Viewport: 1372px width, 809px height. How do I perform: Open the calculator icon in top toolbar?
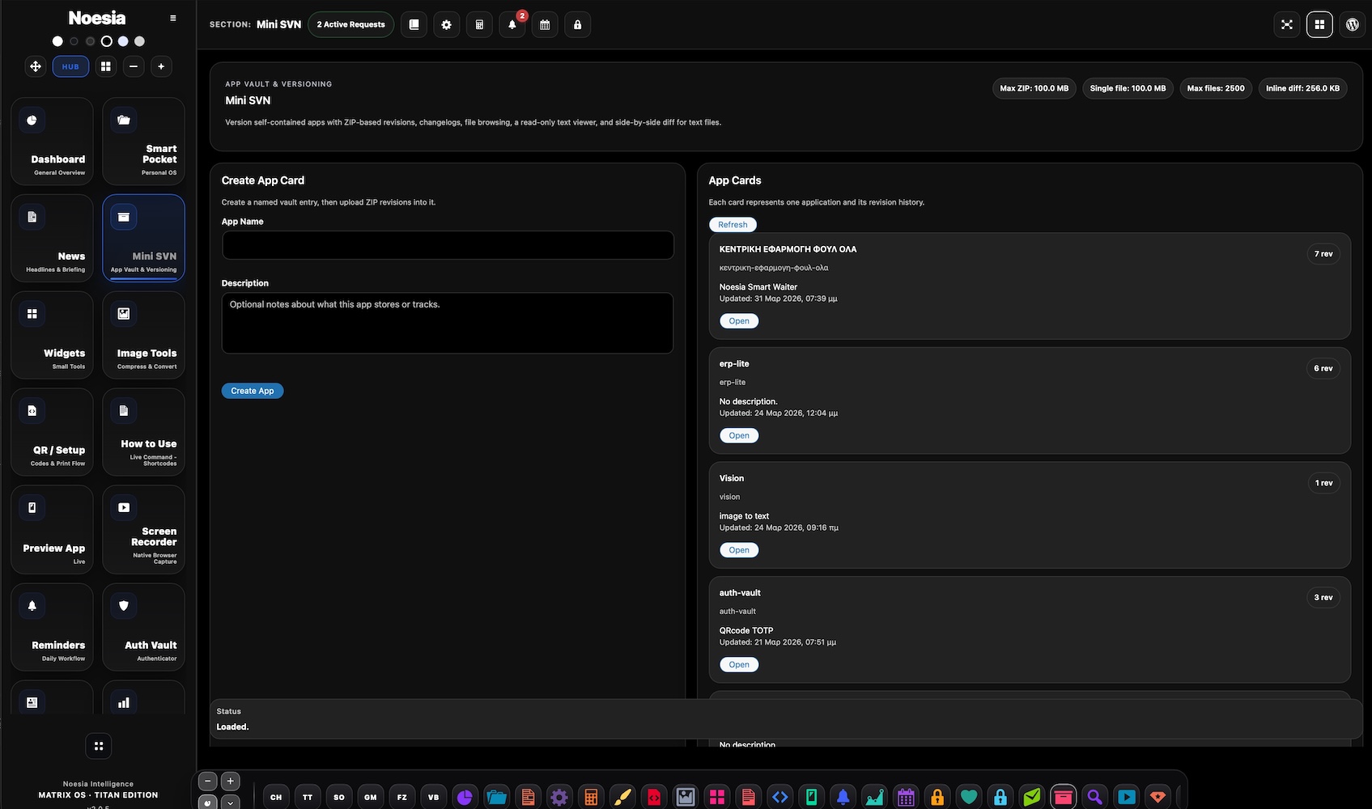coord(479,24)
